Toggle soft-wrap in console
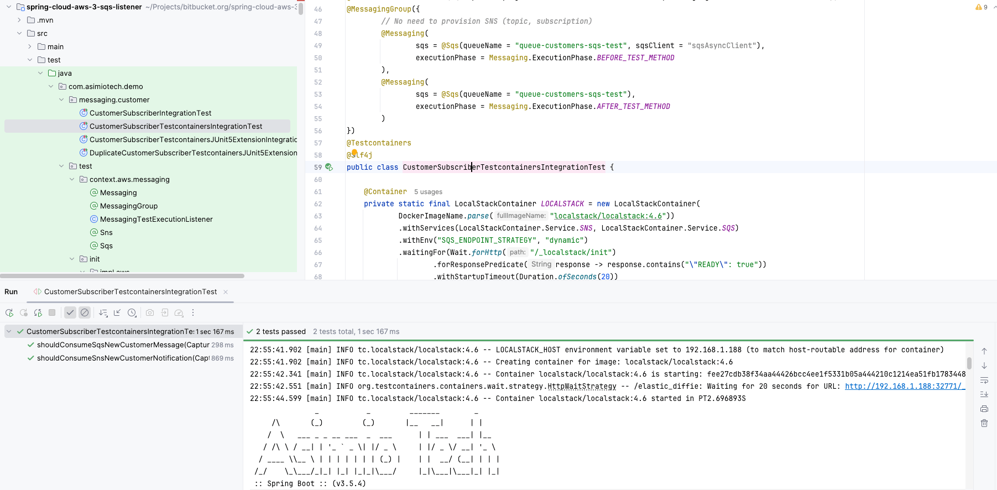Image resolution: width=997 pixels, height=490 pixels. (x=984, y=380)
